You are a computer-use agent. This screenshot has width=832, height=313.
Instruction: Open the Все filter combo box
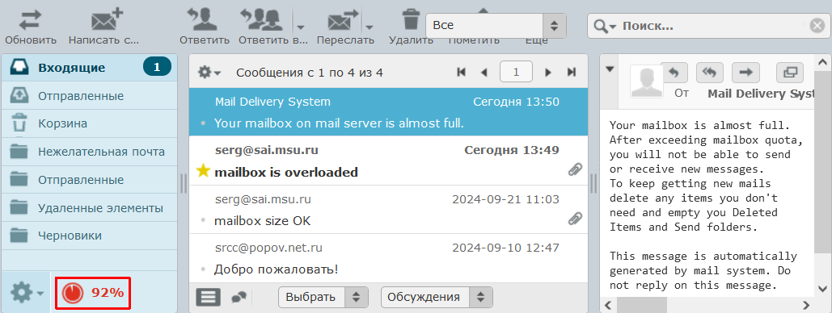pyautogui.click(x=496, y=26)
